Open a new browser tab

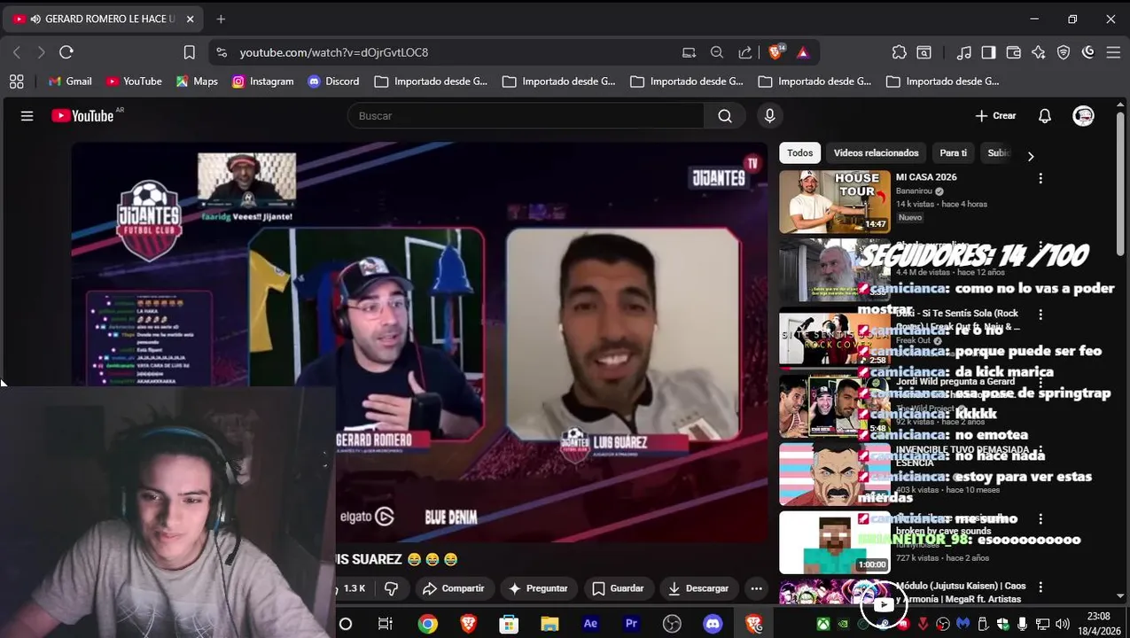coord(221,19)
